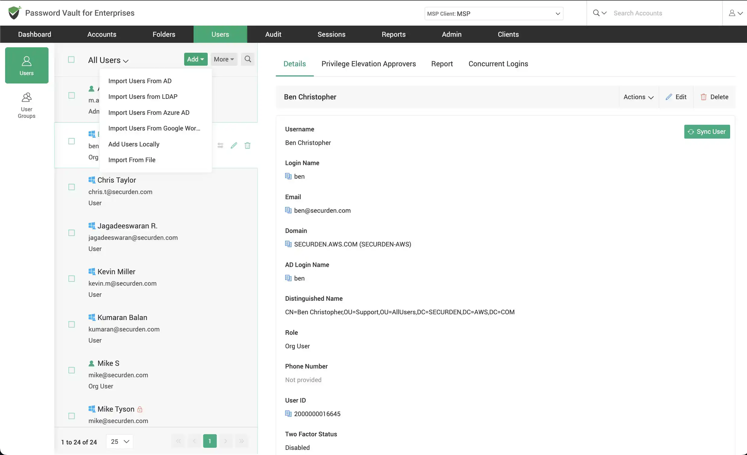
Task: Copy Login Name ben with copy icon
Action: click(x=288, y=176)
